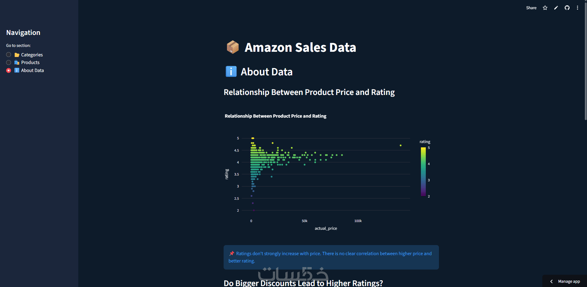This screenshot has height=287, width=587.
Task: Select the About Data radio button
Action: pyautogui.click(x=9, y=70)
